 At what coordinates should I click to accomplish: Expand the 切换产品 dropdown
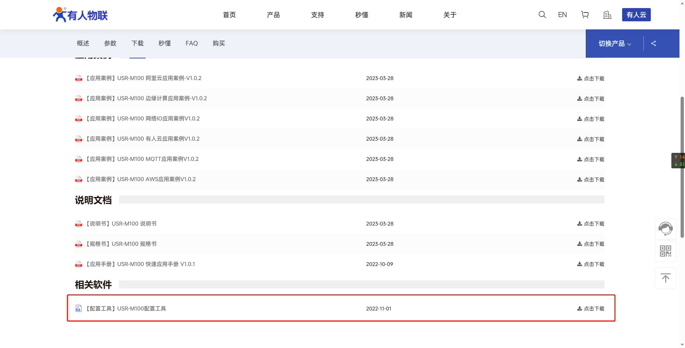coord(615,43)
